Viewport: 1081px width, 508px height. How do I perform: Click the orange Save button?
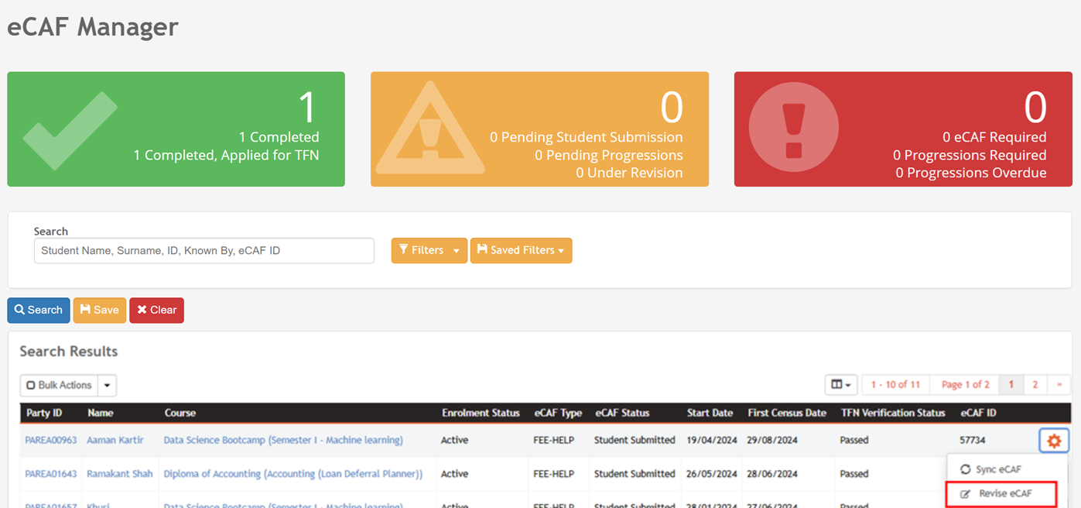99,310
